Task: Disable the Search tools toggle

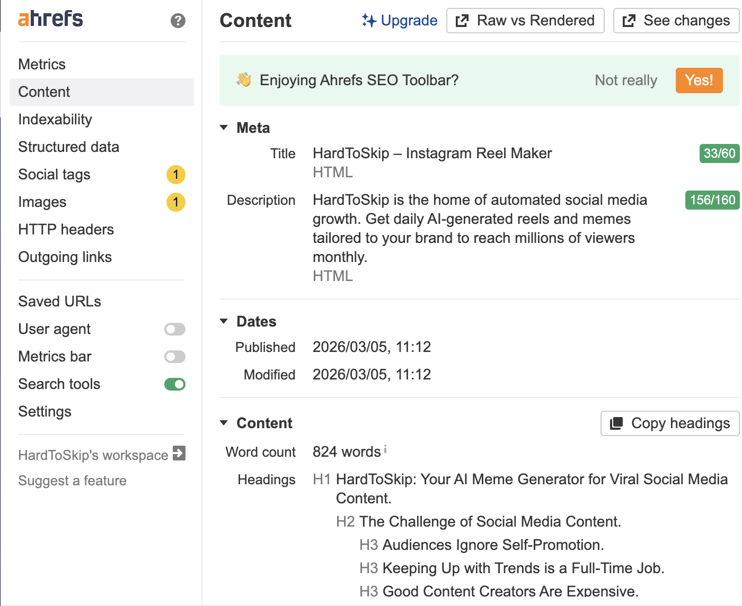Action: 174,384
